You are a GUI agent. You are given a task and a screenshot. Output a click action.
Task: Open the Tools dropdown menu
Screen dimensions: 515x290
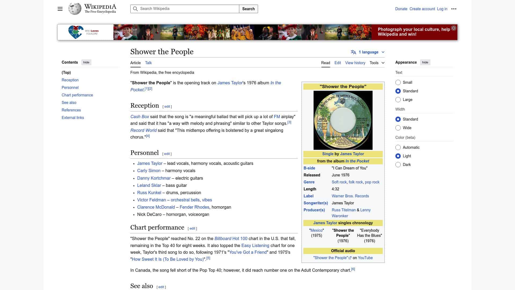coord(377,63)
